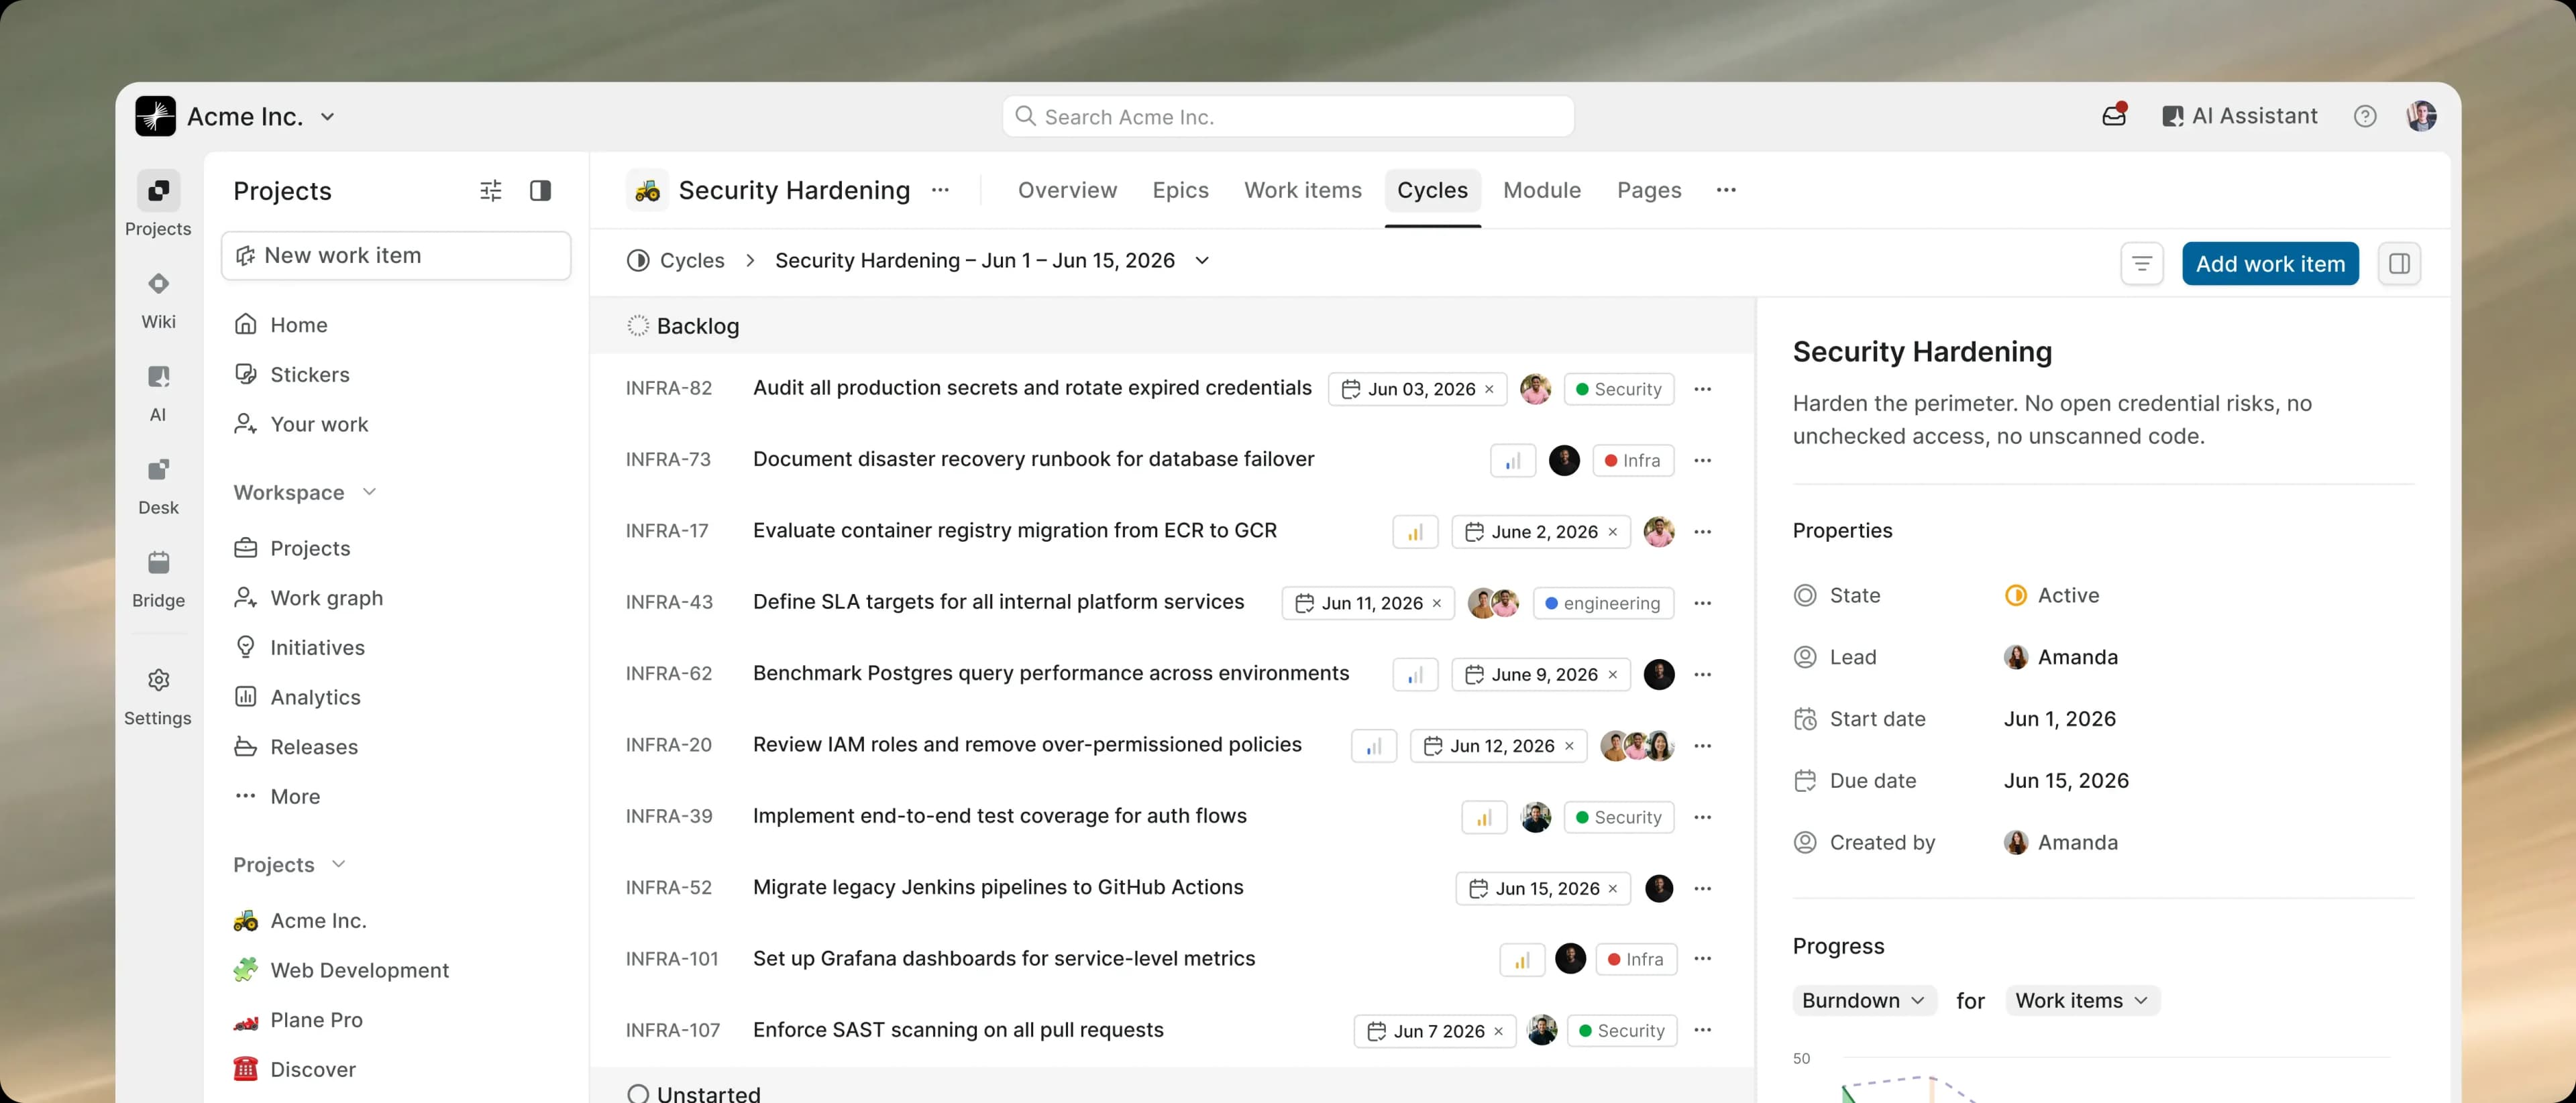Open the user profile avatar
This screenshot has height=1103, width=2576.
2421,117
